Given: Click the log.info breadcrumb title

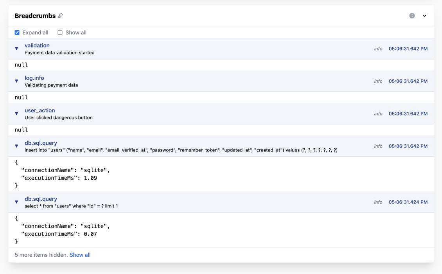Looking at the screenshot, I should click(x=34, y=78).
